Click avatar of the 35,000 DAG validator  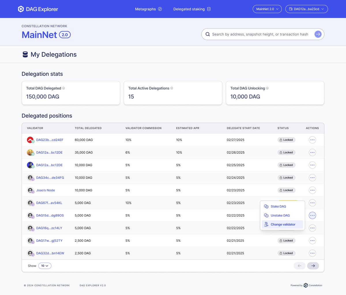(x=30, y=153)
